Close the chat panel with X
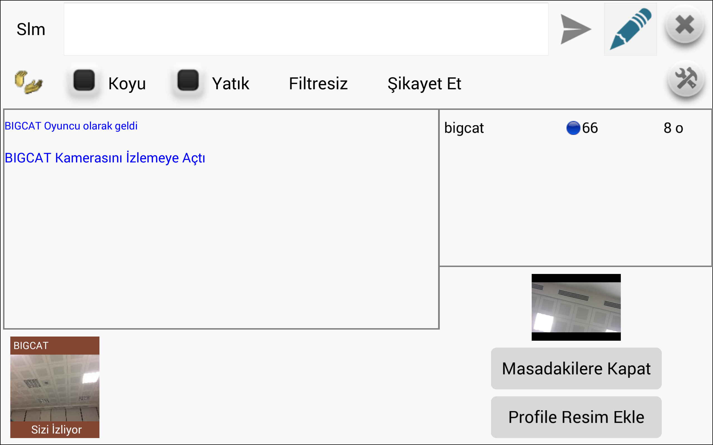The width and height of the screenshot is (713, 445). pyautogui.click(x=685, y=25)
